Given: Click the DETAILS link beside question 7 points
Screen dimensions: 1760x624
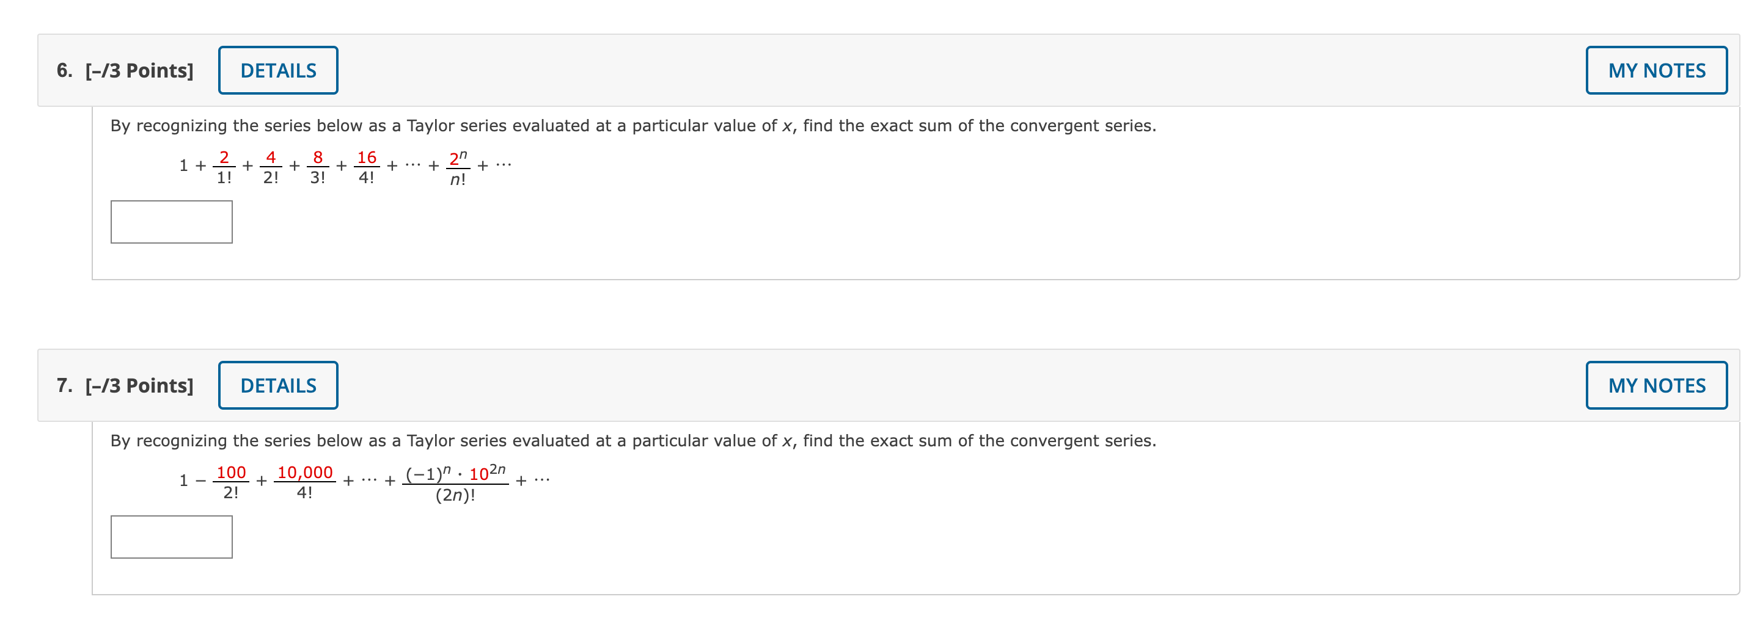Looking at the screenshot, I should point(277,385).
